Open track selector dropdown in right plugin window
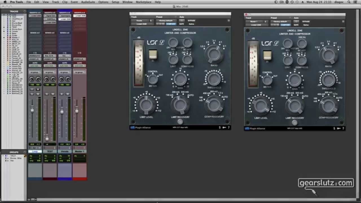Image resolution: width=361 pixels, height=203 pixels. [x=254, y=21]
